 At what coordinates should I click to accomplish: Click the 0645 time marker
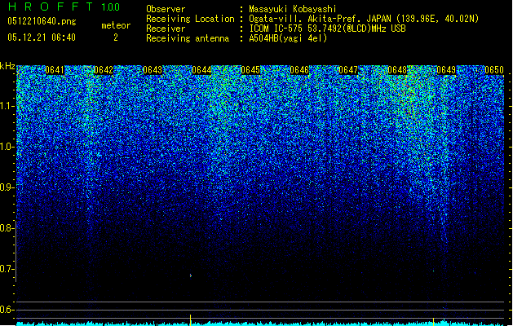tap(250, 70)
